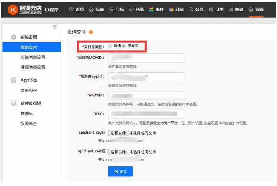Click the blue 保存 save button
Image resolution: width=277 pixels, height=186 pixels.
pos(121,171)
